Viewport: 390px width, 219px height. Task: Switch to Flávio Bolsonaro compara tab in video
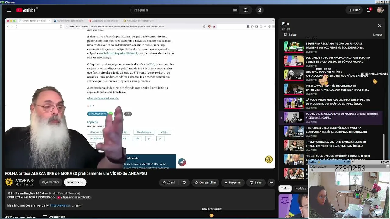tap(69, 21)
